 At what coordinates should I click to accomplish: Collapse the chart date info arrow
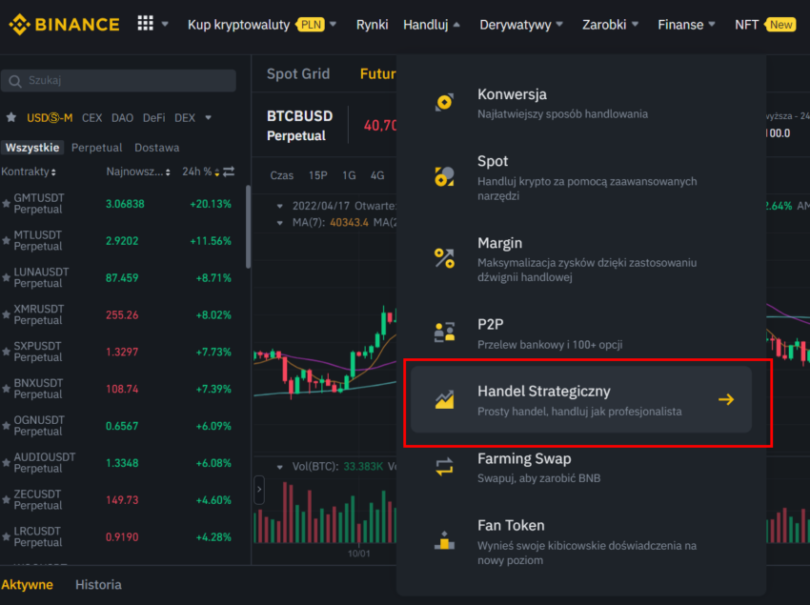280,206
